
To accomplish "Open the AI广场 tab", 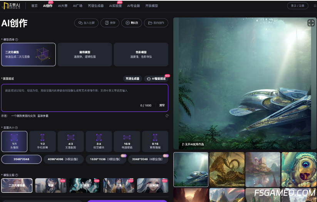I will [x=78, y=6].
